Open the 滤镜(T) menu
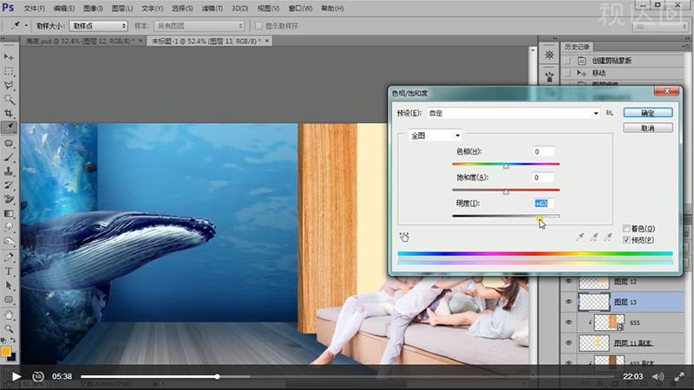694x390 pixels. 212,9
